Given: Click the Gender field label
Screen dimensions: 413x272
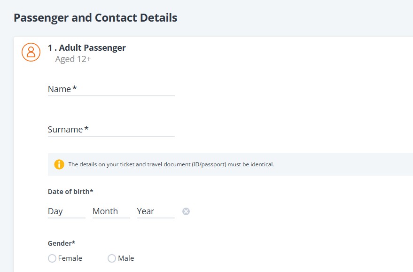Looking at the screenshot, I should point(62,243).
